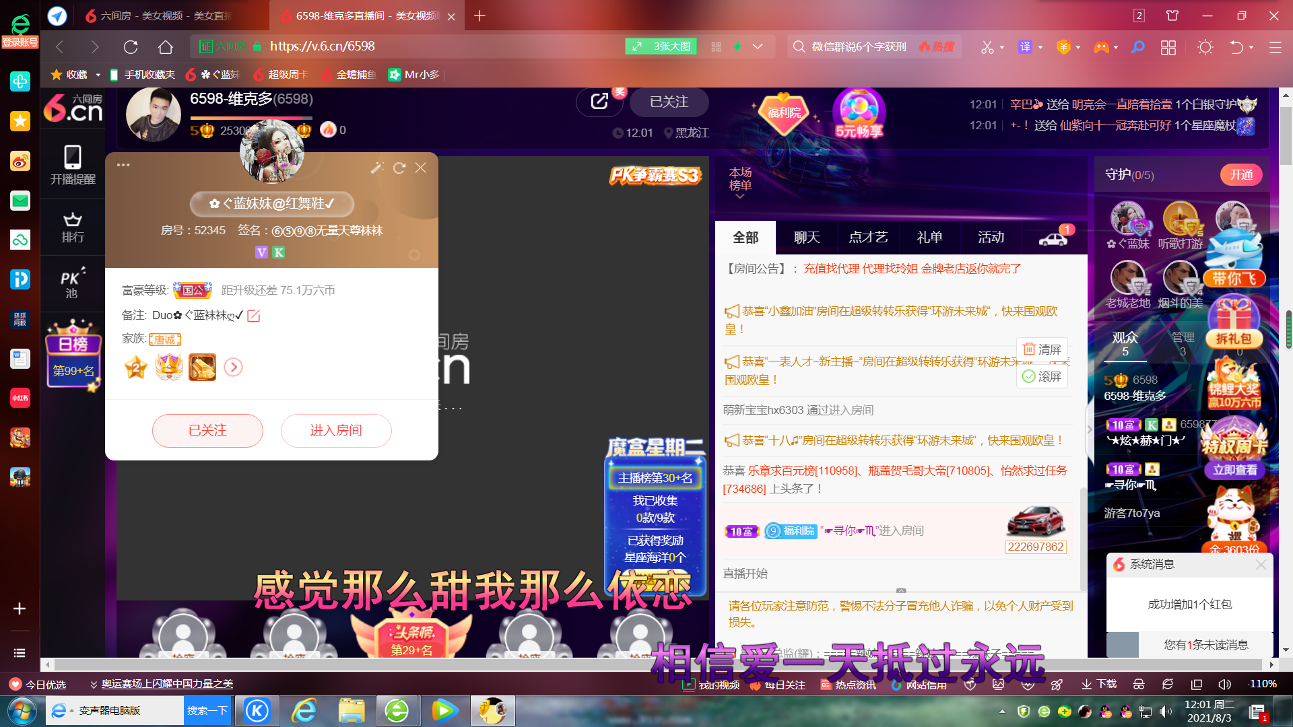Open the three-dot menu in popup
This screenshot has height=727, width=1293.
click(x=123, y=165)
